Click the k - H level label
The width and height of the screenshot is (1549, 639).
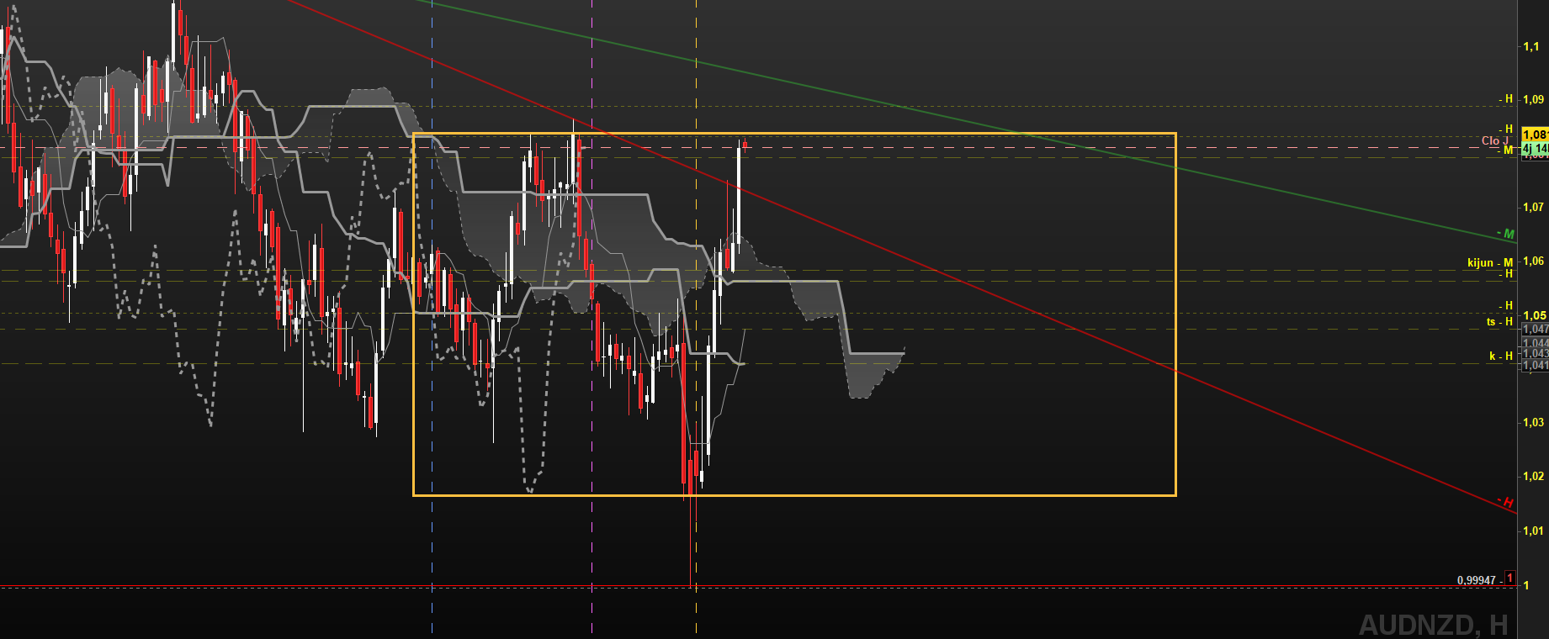point(1500,356)
